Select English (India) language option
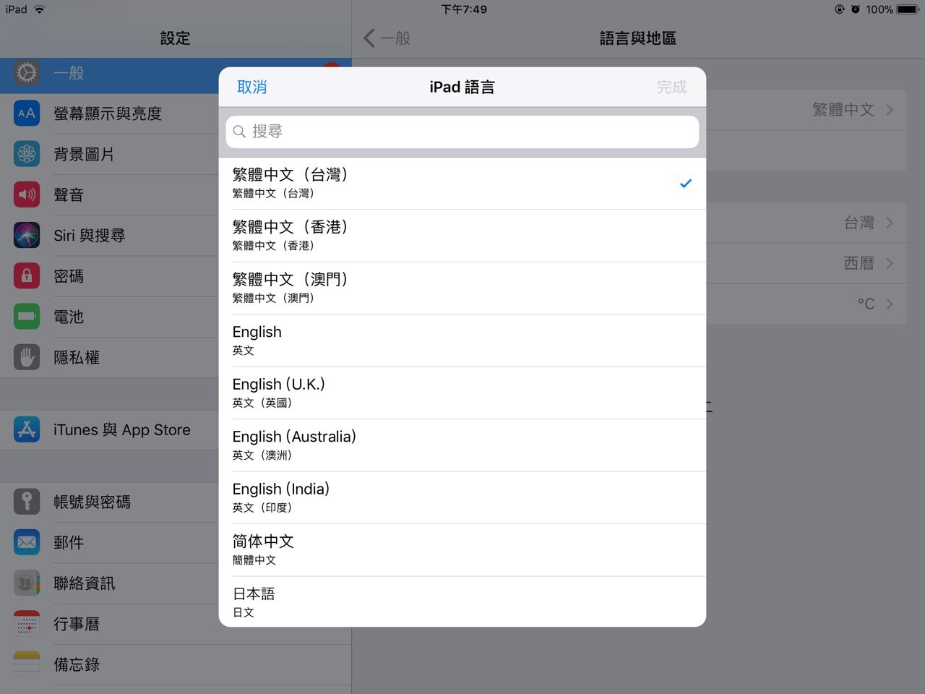 462,497
